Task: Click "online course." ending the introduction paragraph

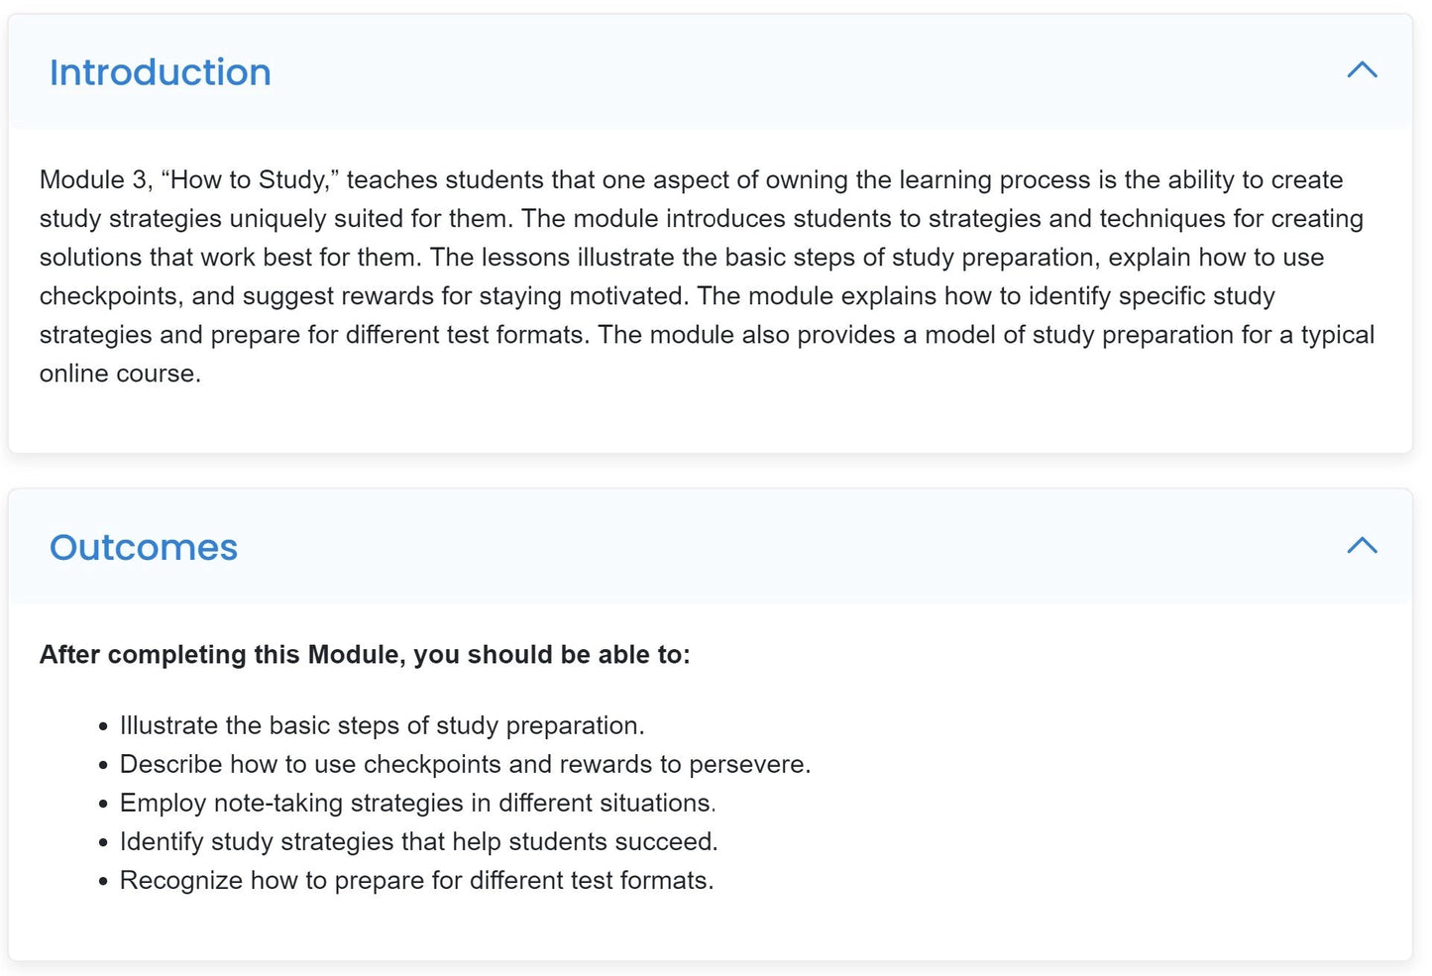Action: point(120,374)
